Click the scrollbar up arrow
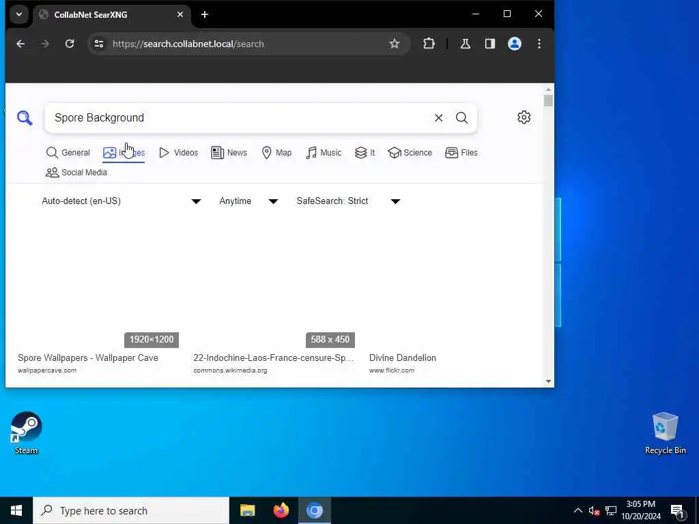Image resolution: width=699 pixels, height=524 pixels. (x=548, y=89)
